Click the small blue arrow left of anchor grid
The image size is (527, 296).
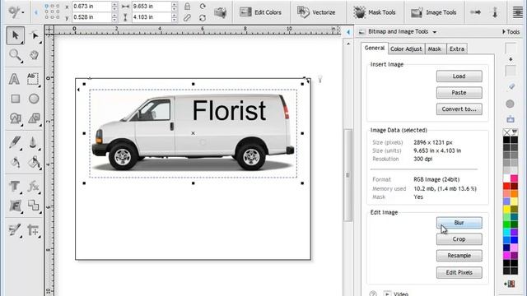pyautogui.click(x=36, y=12)
